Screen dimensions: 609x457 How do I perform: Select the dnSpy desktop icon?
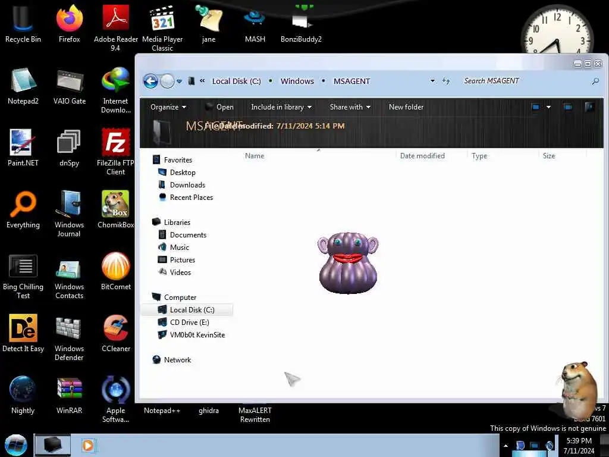[x=69, y=148]
